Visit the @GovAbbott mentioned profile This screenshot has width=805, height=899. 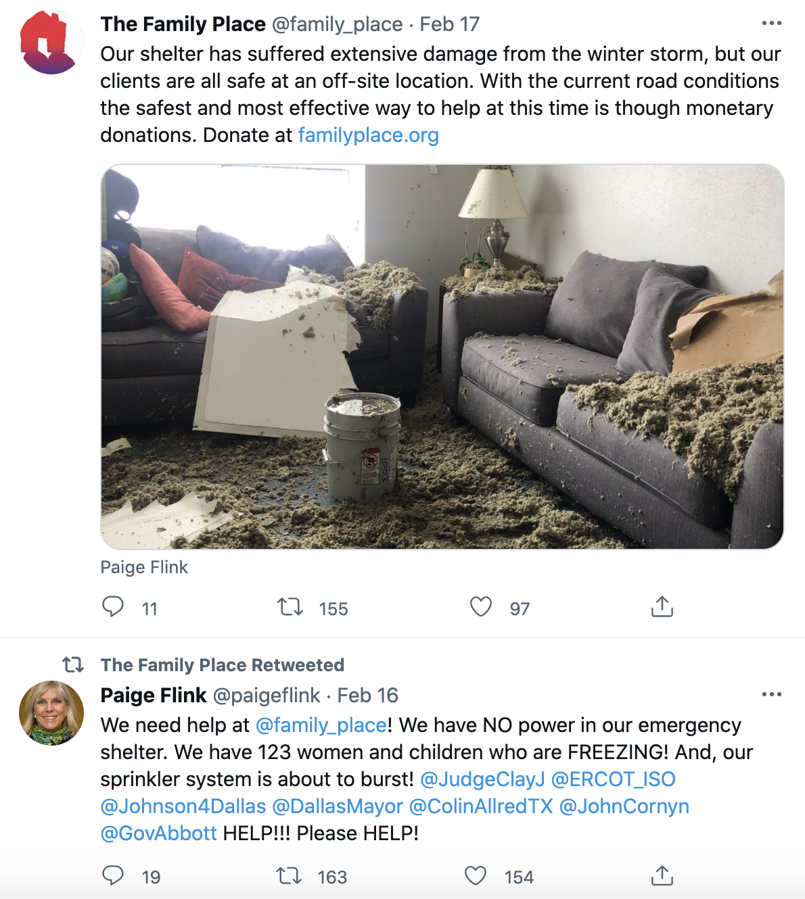[159, 833]
